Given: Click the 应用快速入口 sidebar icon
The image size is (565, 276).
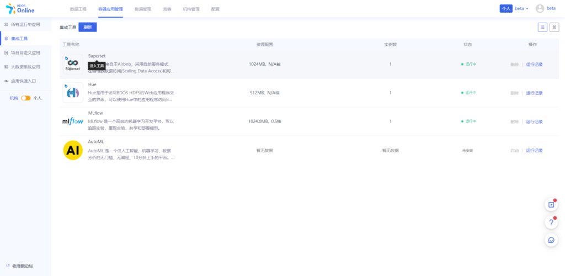Looking at the screenshot, I should point(6,81).
